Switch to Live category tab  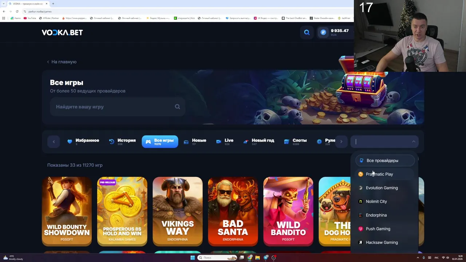(225, 142)
